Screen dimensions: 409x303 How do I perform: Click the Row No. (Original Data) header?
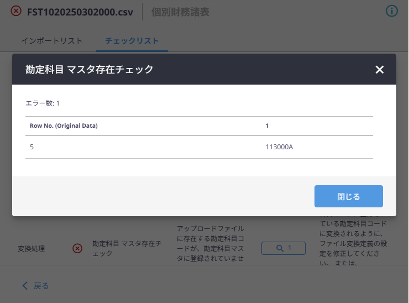click(x=64, y=126)
